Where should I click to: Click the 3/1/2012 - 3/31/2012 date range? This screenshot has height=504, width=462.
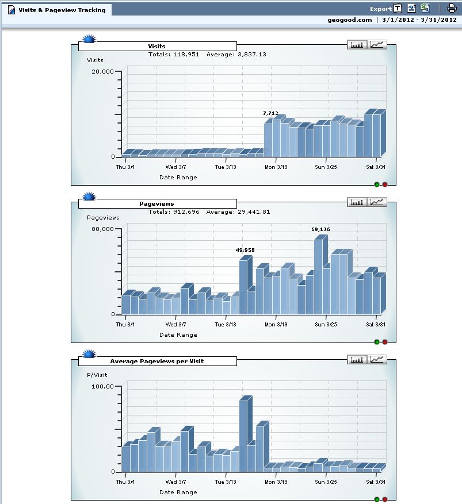tap(419, 20)
